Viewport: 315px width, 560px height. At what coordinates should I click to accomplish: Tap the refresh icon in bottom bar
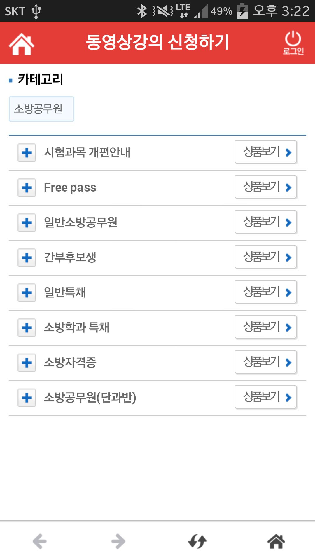[x=197, y=541]
